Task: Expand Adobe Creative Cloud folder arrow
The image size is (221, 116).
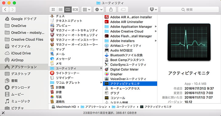Action: click(156, 31)
